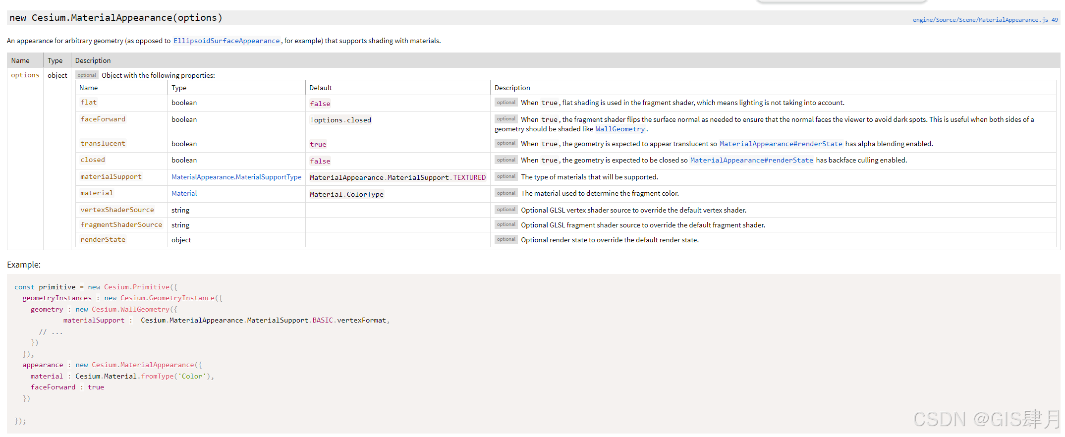This screenshot has height=437, width=1065.
Task: Open MaterialAppearance.MaterialSupportType type link
Action: (236, 177)
